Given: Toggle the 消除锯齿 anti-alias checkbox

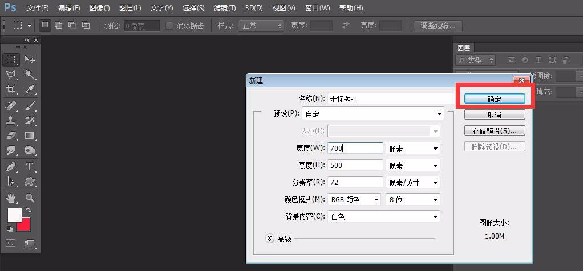Looking at the screenshot, I should pyautogui.click(x=169, y=26).
